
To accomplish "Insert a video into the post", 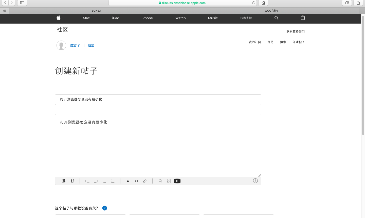I will (x=177, y=181).
